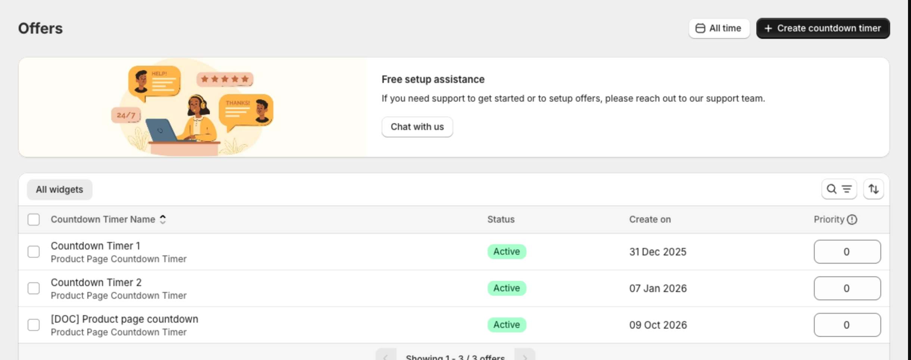Click Active status badge of Countdown Timer 1
Viewport: 911px width, 360px height.
click(507, 252)
